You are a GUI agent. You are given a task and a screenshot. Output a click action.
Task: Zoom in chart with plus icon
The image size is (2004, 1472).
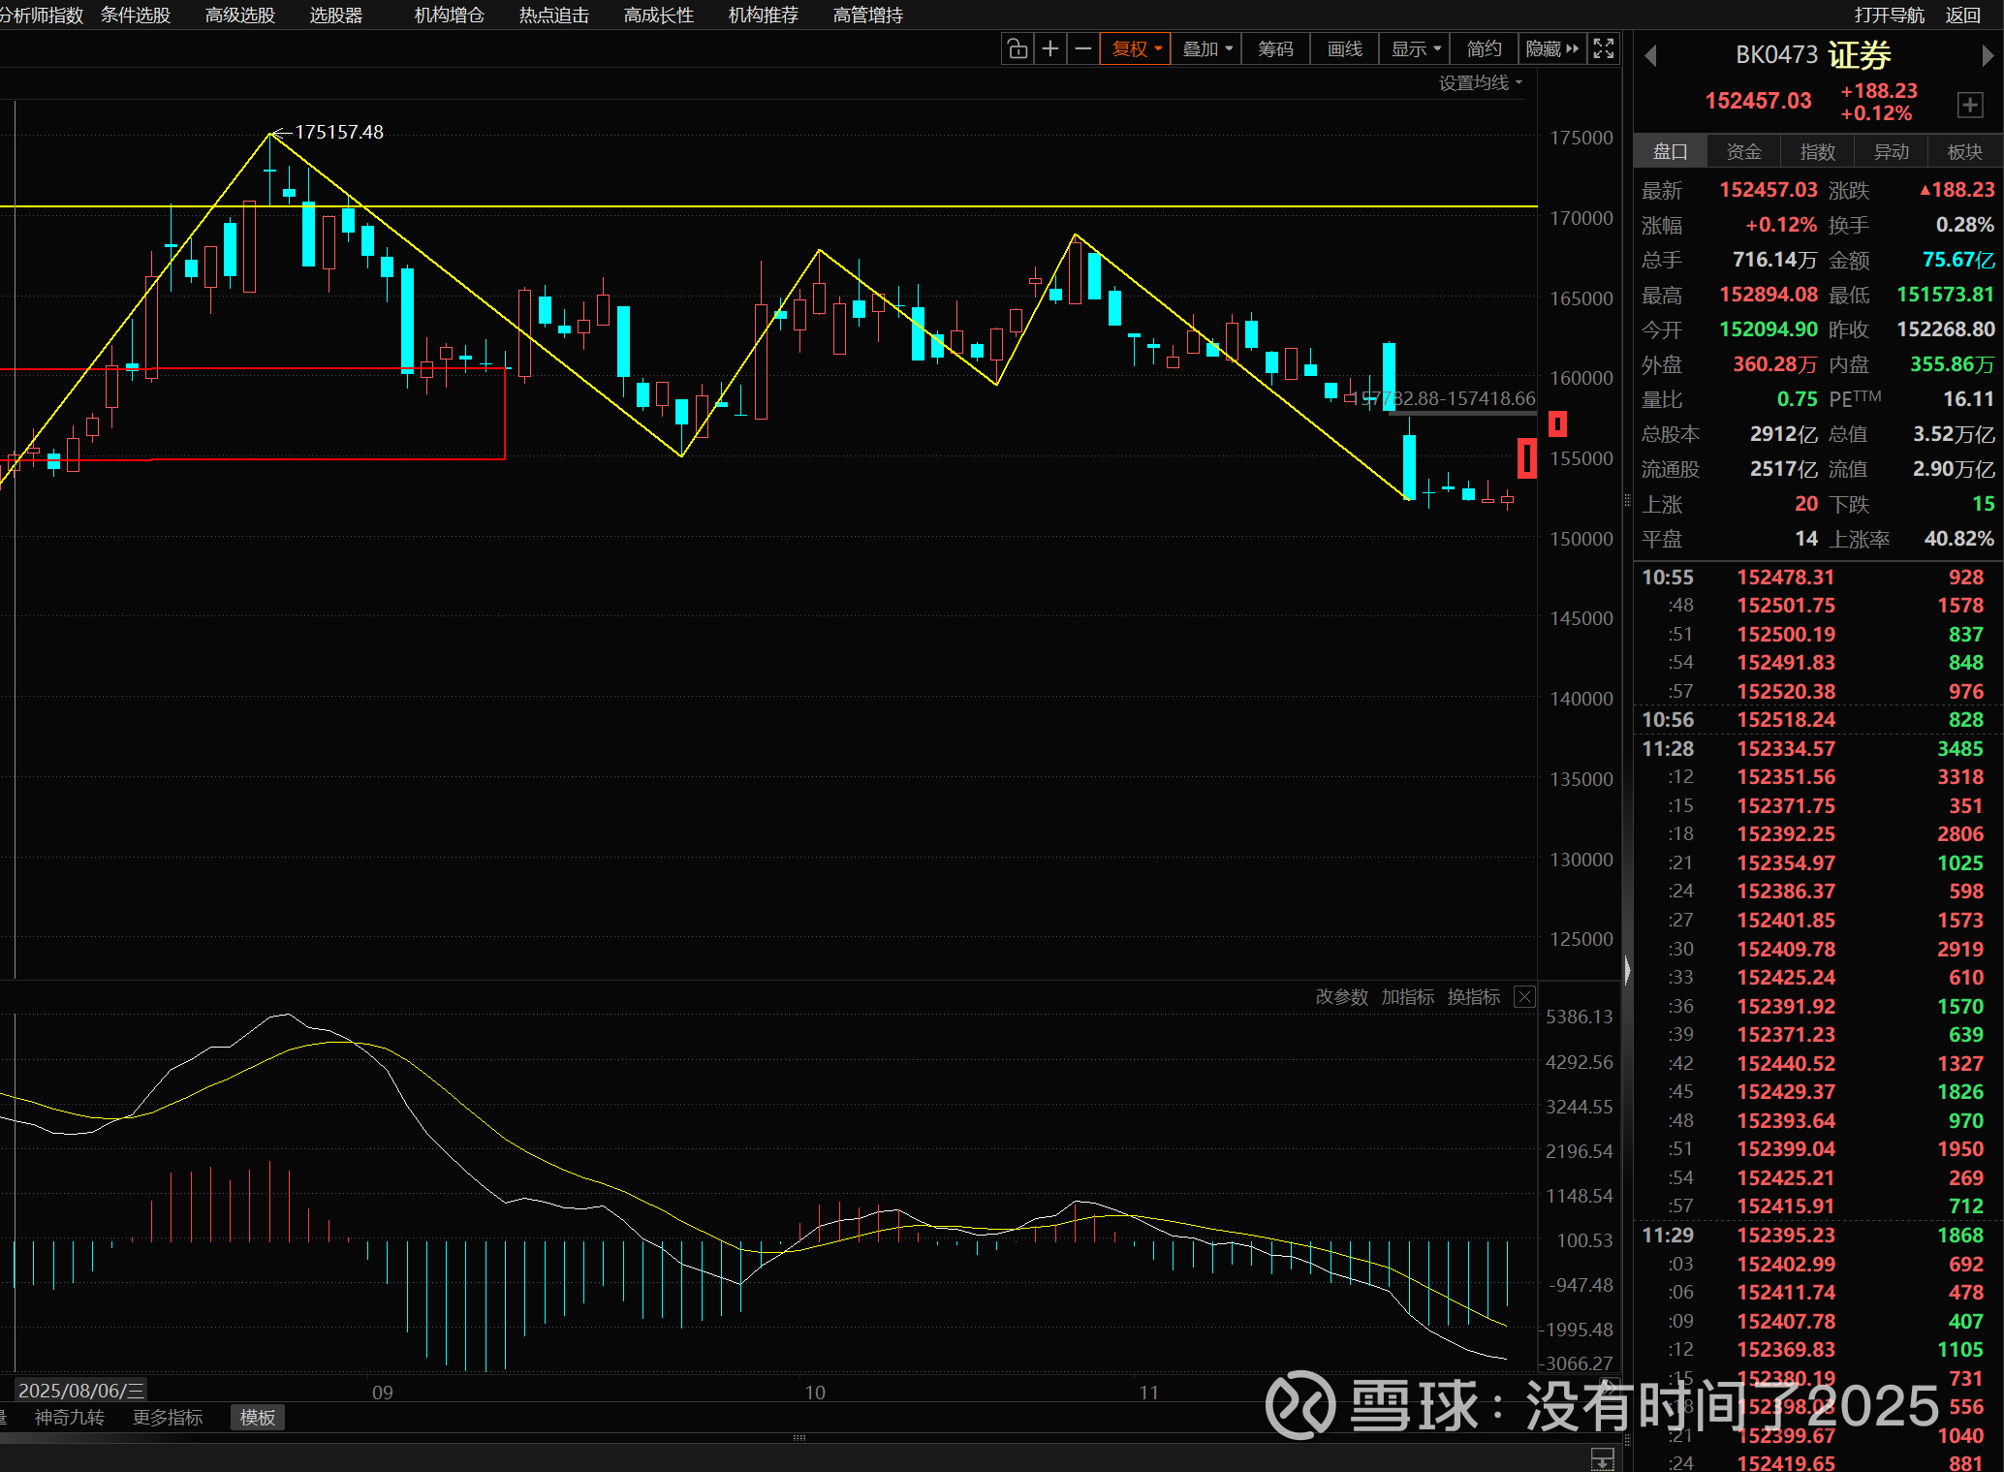(1050, 48)
